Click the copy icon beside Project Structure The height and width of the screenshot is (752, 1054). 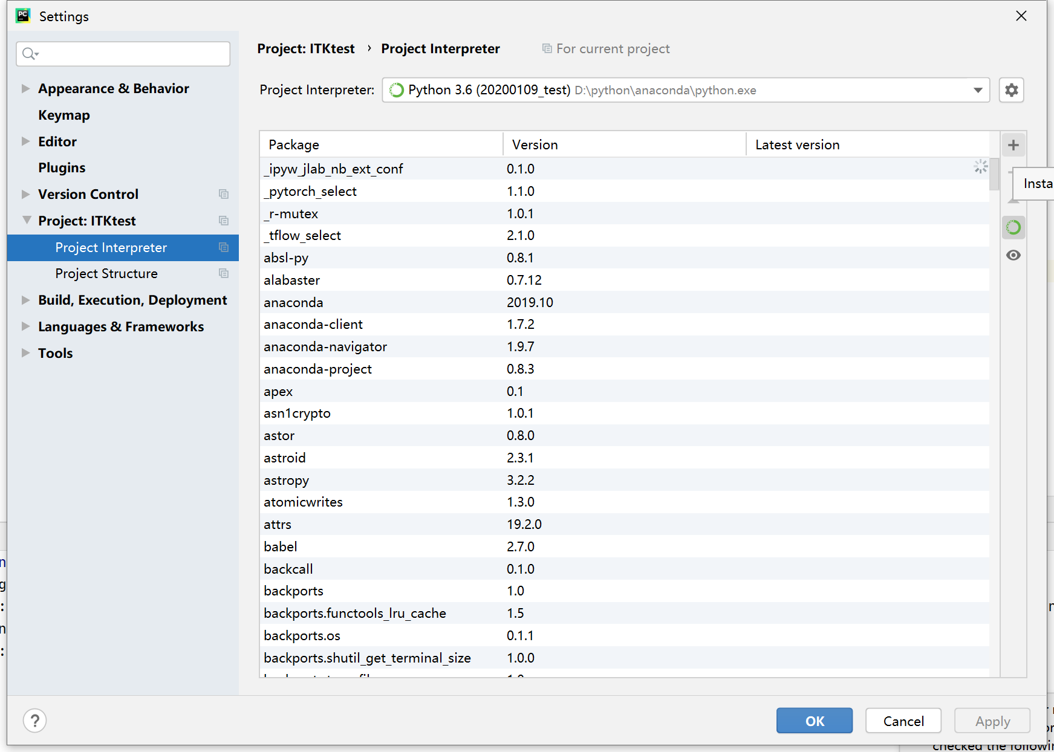pyautogui.click(x=224, y=273)
